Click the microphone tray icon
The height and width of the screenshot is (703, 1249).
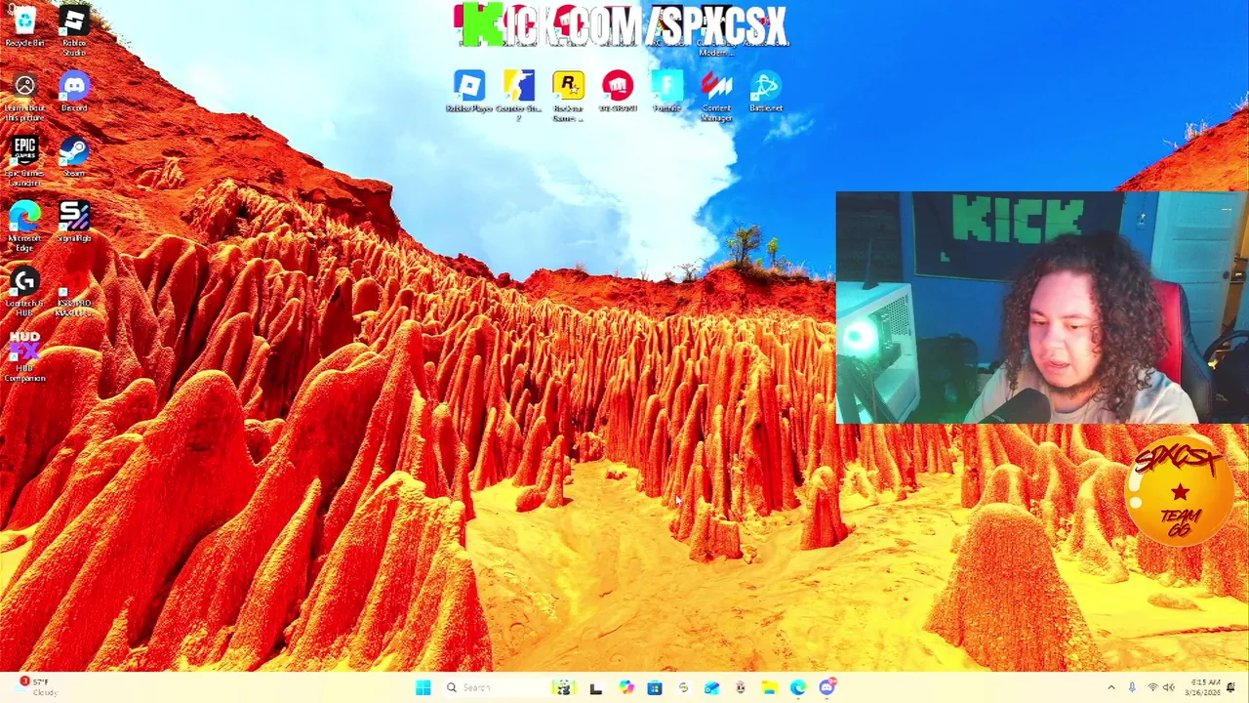[x=1132, y=688]
